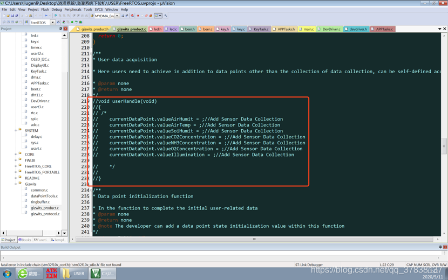The image size is (448, 280).
Task: Click the Paste toolbar icon
Action: click(31, 16)
